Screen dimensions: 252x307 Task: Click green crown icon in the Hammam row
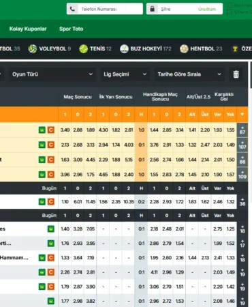point(42,258)
